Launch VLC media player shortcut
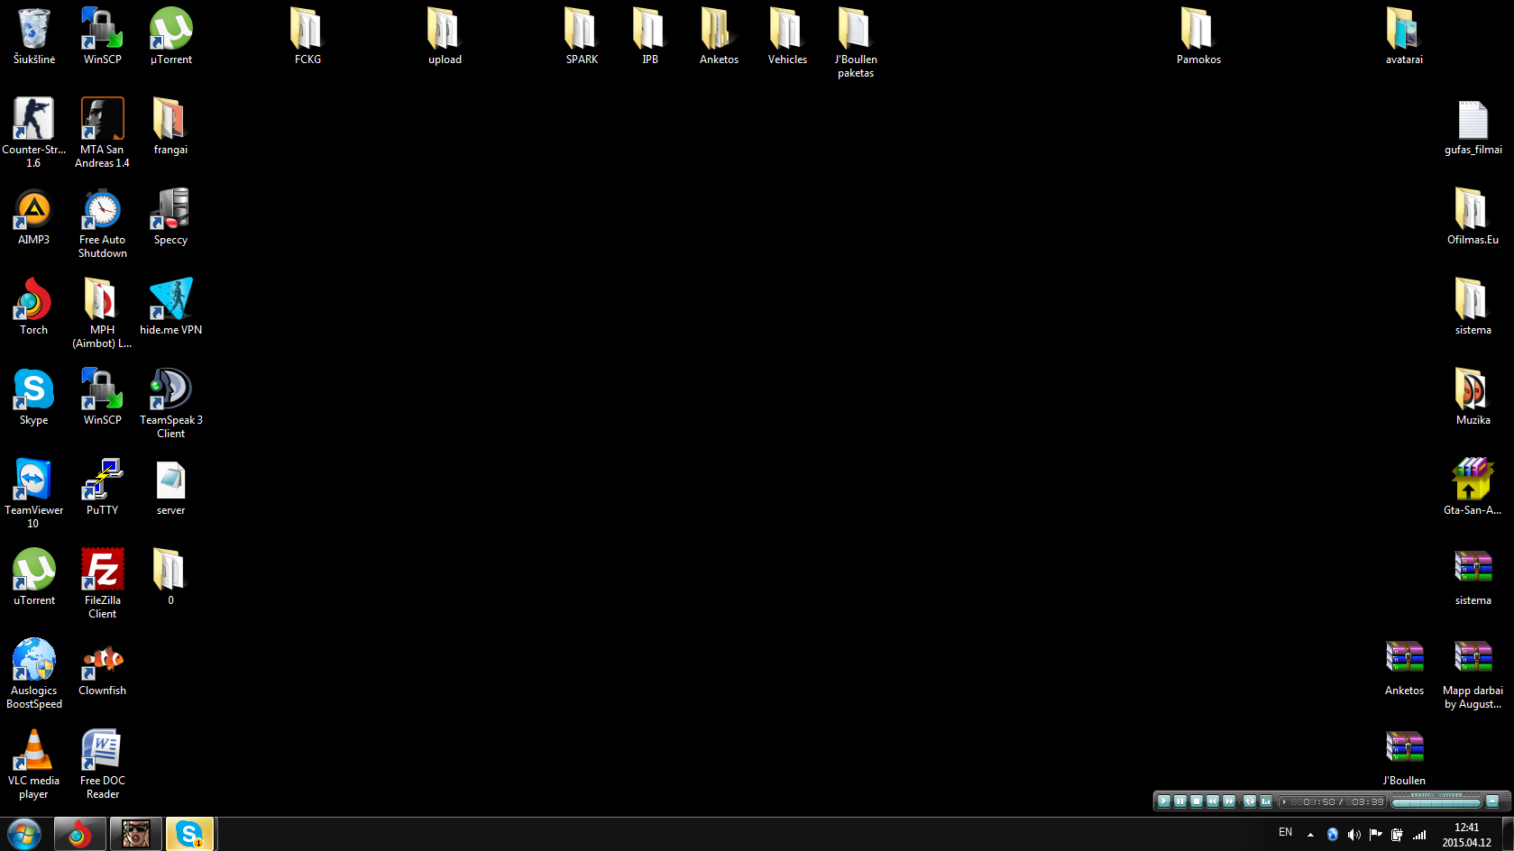Viewport: 1514px width, 851px height. 34,764
